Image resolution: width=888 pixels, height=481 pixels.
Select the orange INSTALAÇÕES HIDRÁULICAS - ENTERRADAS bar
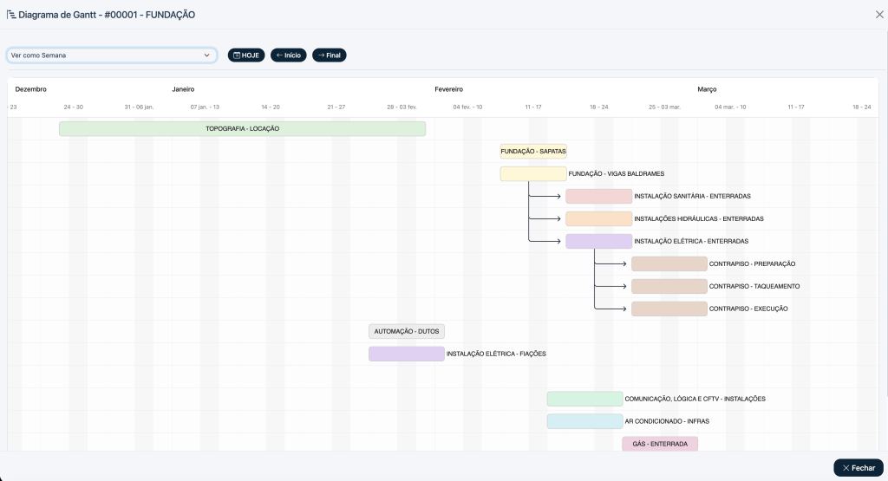[599, 218]
